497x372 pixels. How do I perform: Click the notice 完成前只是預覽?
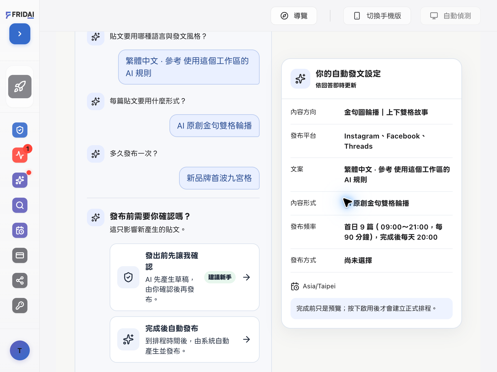coord(372,308)
